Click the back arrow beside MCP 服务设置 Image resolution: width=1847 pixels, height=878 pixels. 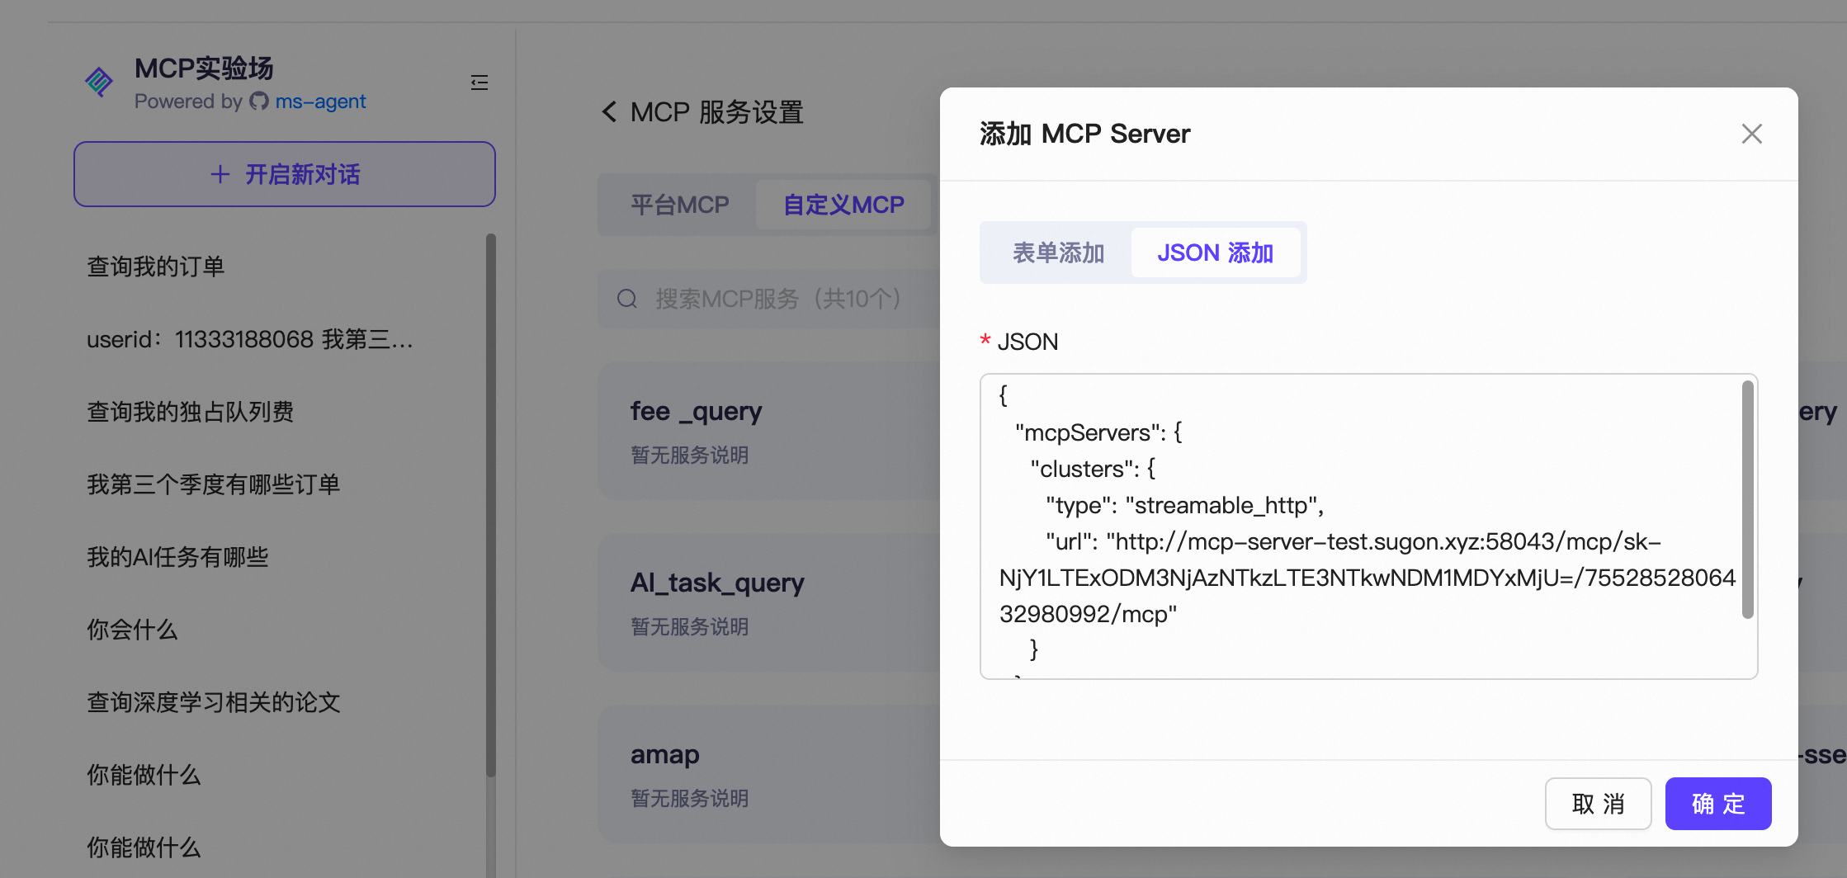tap(609, 111)
